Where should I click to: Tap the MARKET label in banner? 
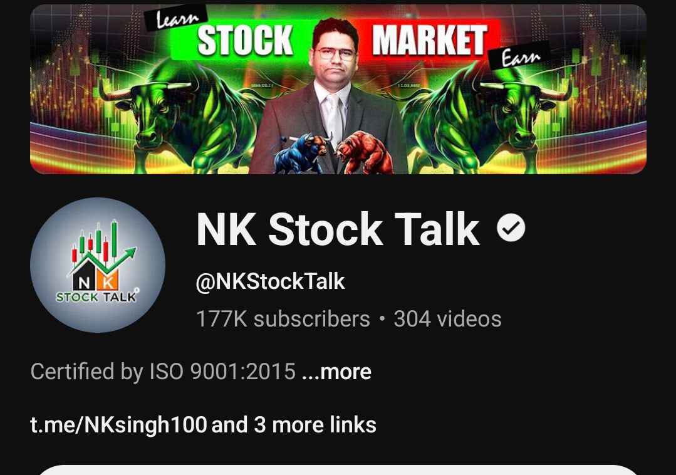[x=429, y=40]
